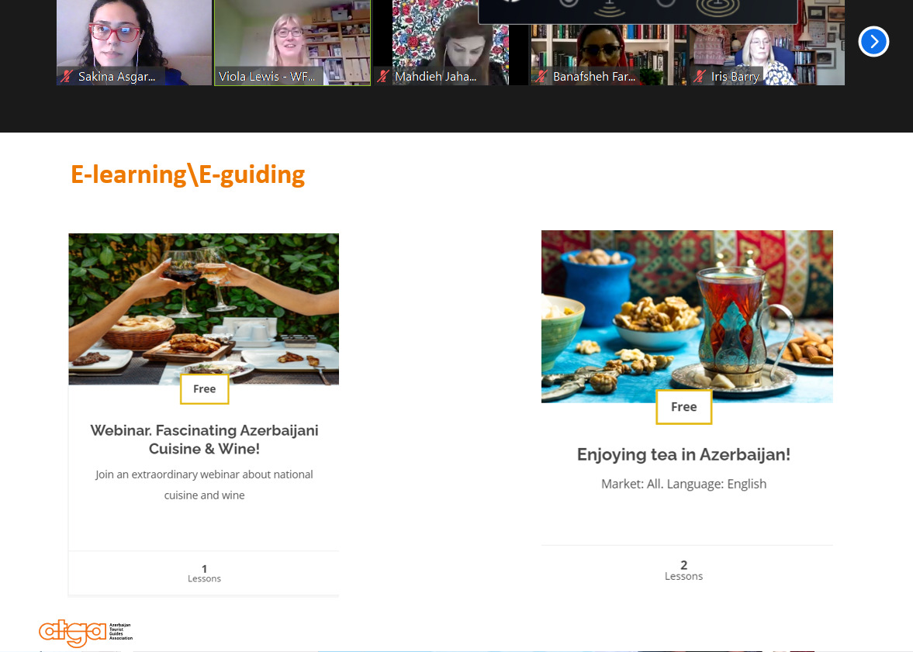Select Sakina Asgar's video tile

coord(134,43)
